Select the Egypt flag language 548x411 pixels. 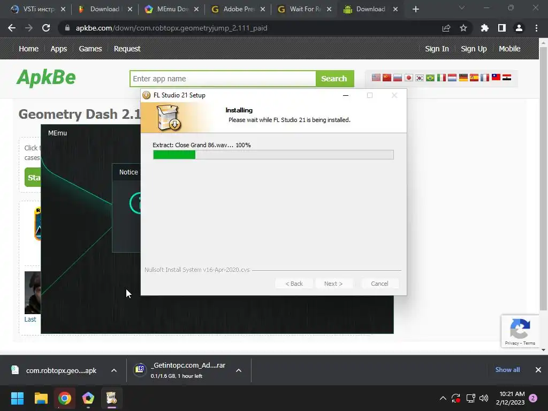click(x=507, y=78)
